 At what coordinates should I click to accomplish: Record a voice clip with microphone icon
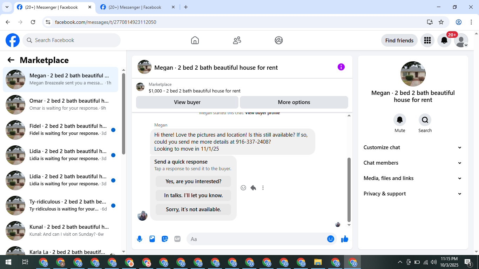point(140,239)
